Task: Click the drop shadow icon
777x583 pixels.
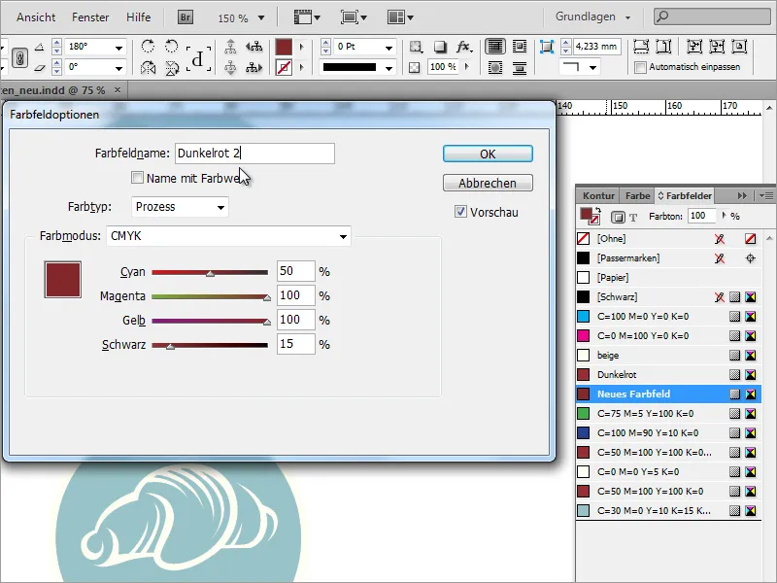Action: coord(440,47)
